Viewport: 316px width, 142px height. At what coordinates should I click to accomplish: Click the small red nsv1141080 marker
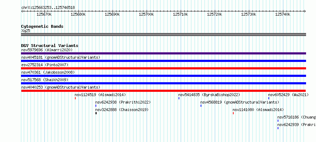233,113
